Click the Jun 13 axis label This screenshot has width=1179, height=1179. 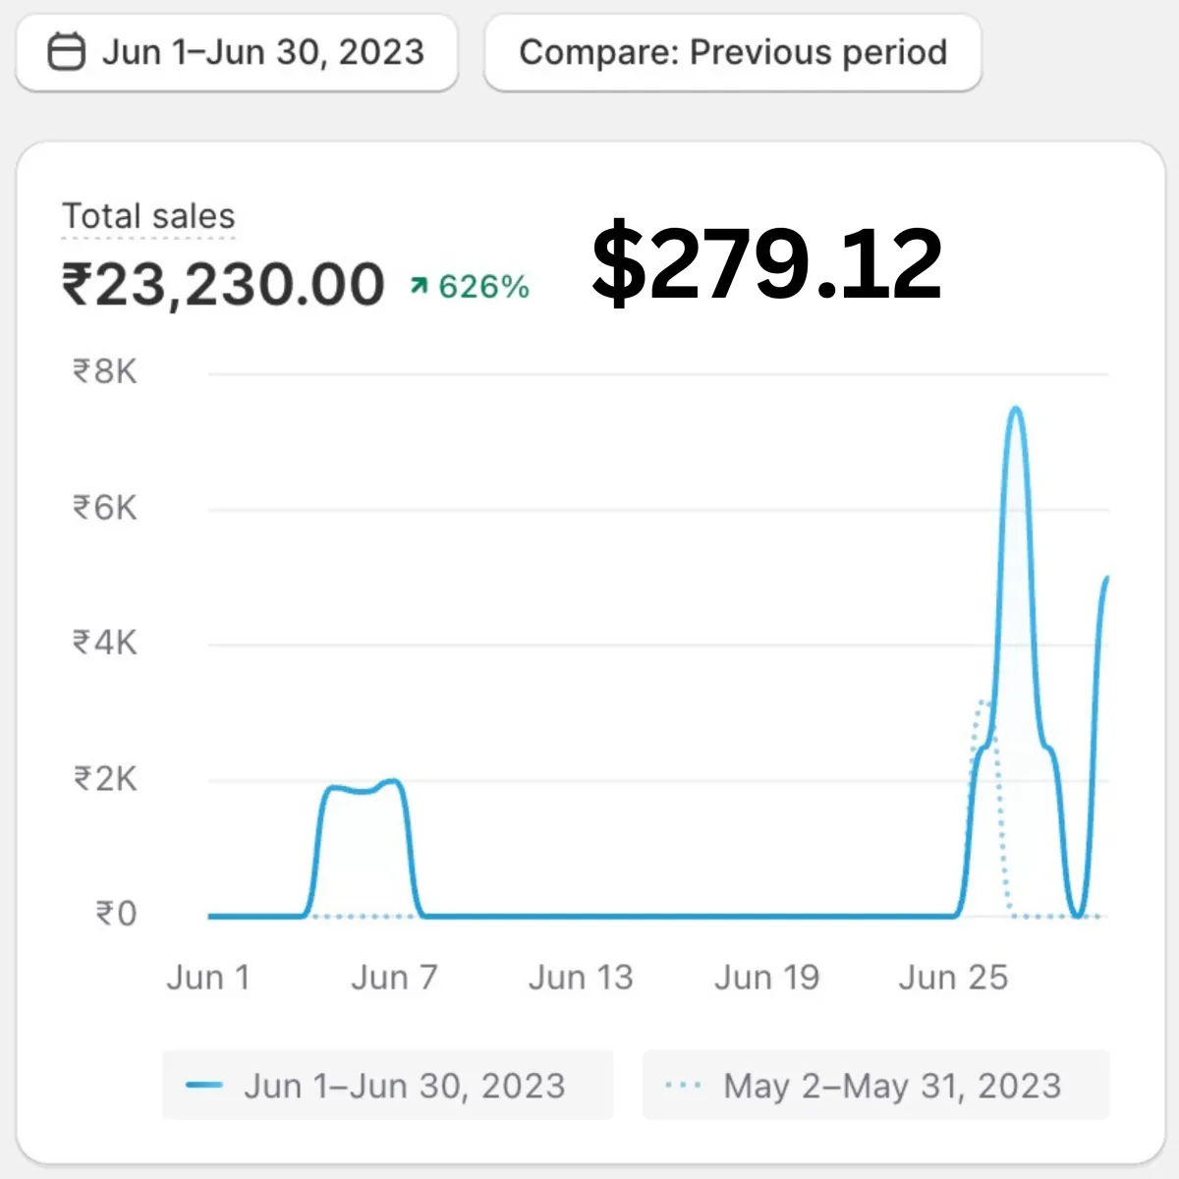coord(581,978)
